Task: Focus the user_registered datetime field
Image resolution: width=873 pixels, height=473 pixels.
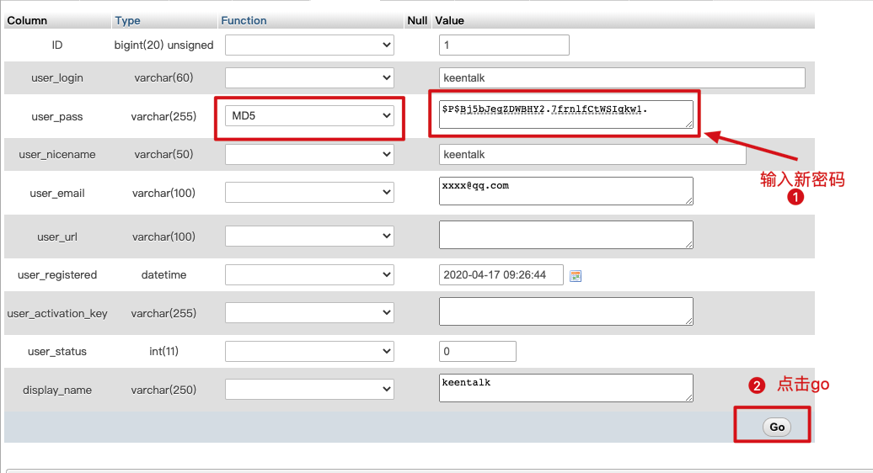Action: pos(501,274)
